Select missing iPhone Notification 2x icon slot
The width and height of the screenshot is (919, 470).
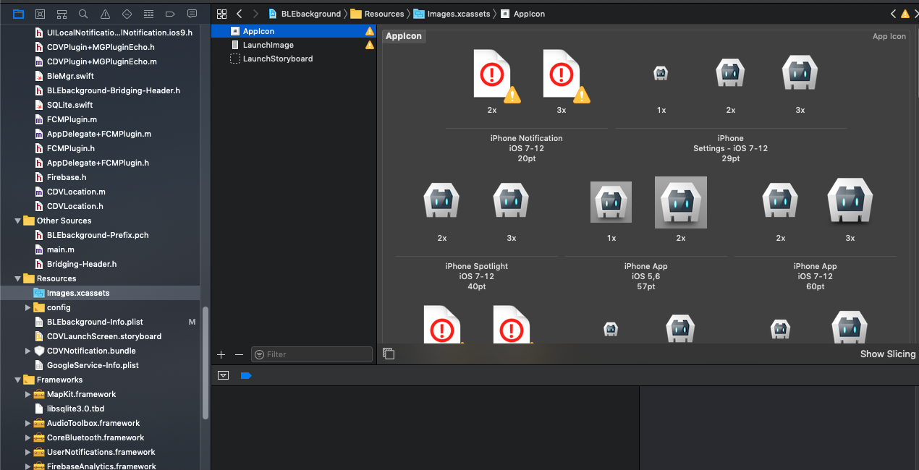click(x=492, y=73)
